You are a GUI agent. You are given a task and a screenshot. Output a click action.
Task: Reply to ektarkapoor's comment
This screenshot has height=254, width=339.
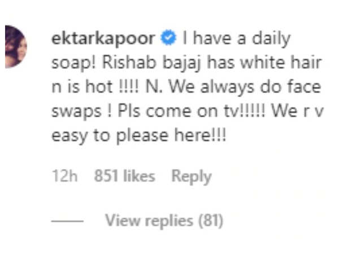[192, 177]
